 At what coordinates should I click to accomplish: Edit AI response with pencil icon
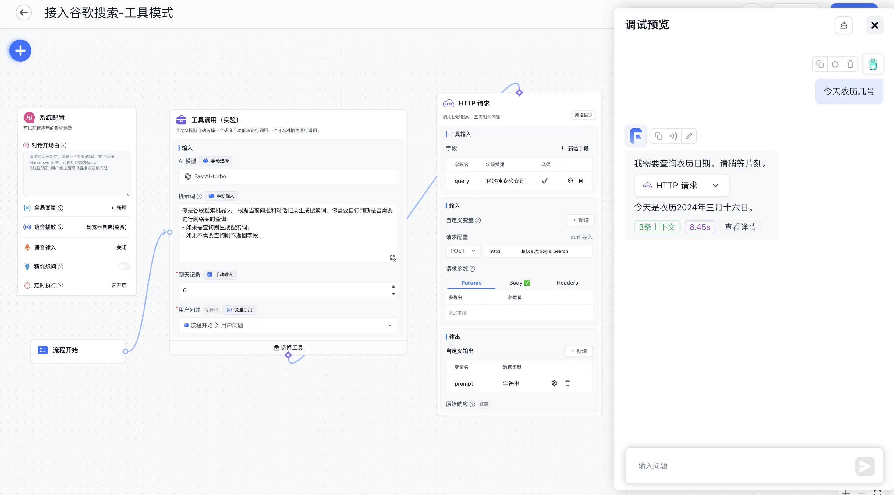click(x=689, y=136)
